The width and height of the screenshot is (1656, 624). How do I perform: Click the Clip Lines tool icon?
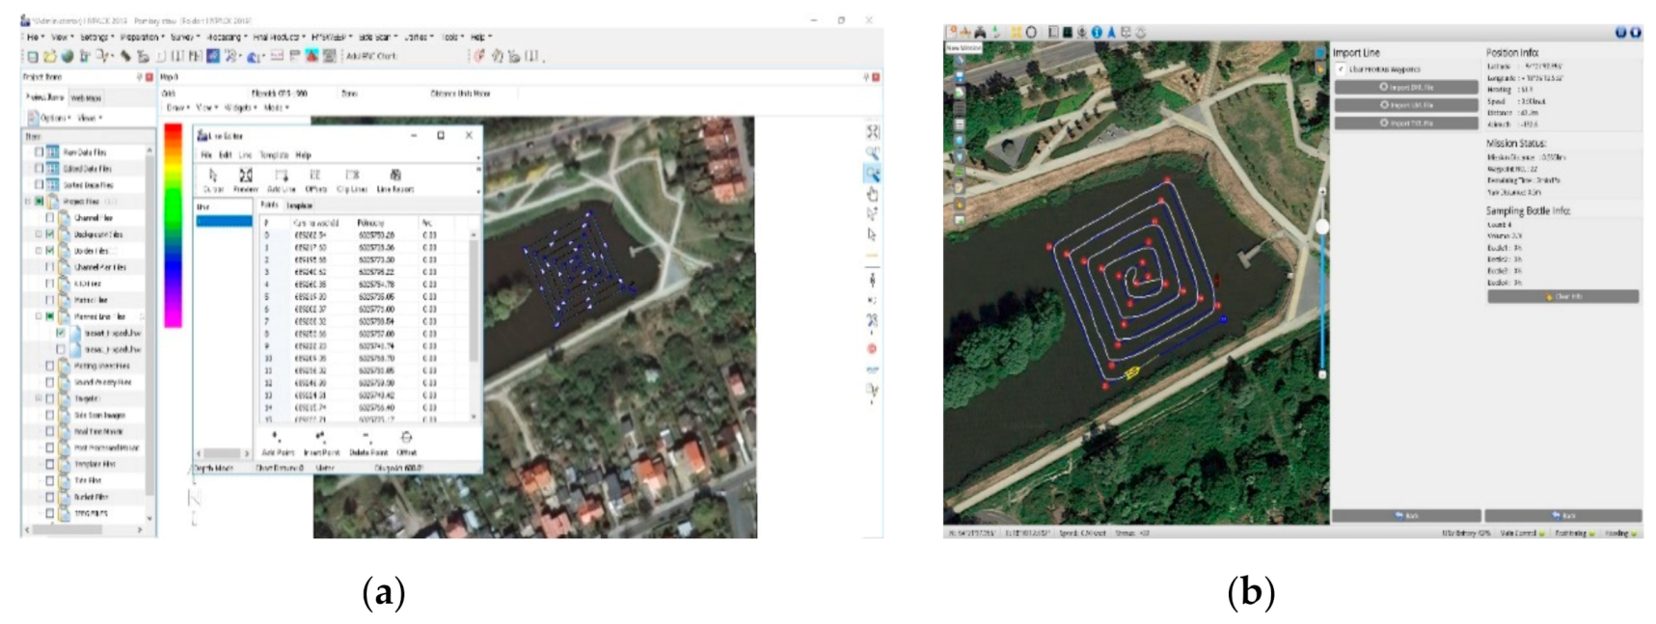click(x=352, y=177)
